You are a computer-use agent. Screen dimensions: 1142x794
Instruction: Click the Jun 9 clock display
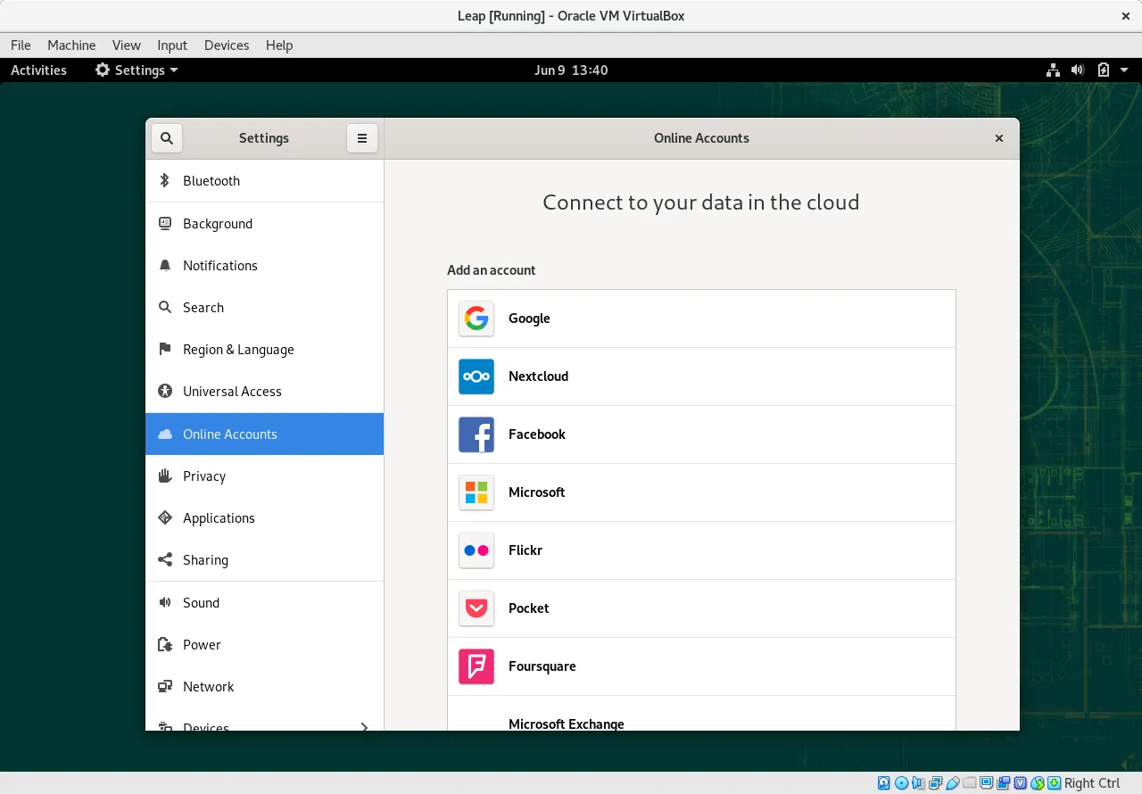coord(571,70)
